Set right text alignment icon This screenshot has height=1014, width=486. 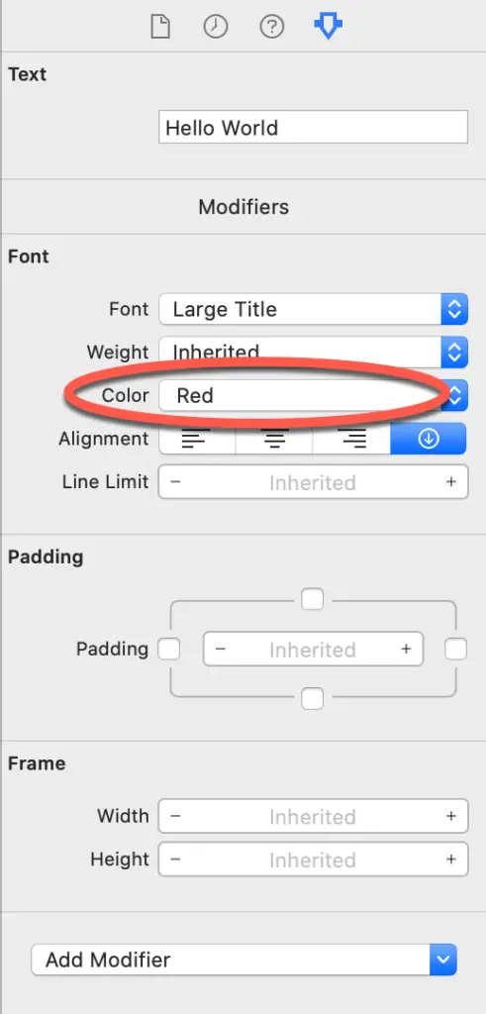[x=351, y=439]
